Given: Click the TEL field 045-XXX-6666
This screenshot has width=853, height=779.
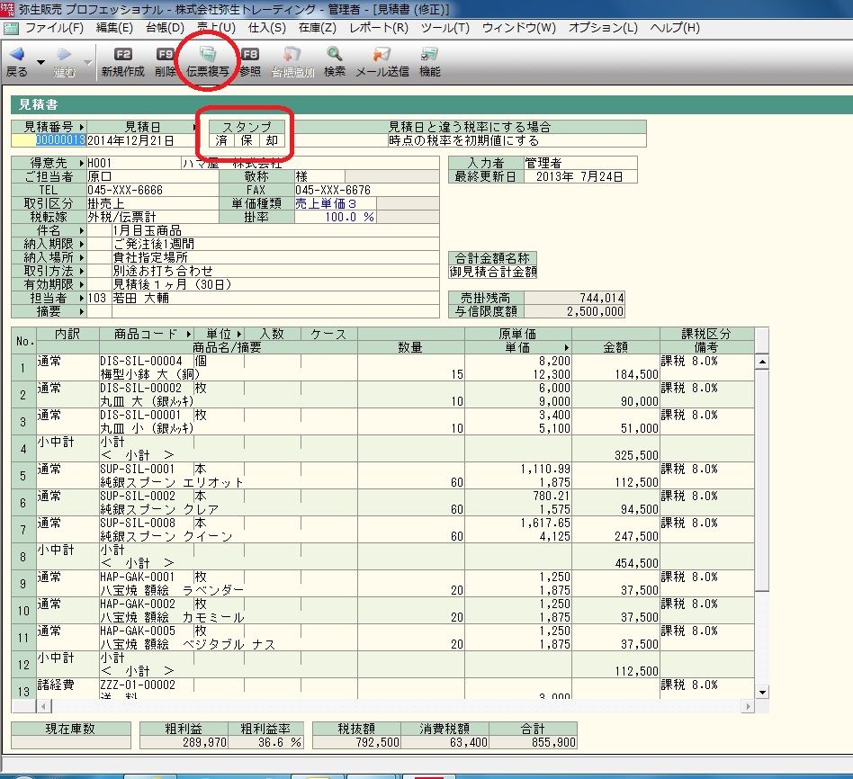Looking at the screenshot, I should pos(152,191).
